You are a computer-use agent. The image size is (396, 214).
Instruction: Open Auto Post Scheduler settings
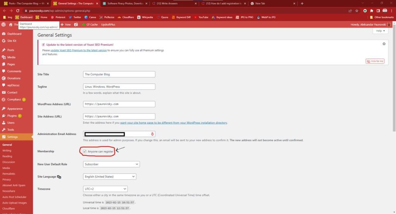14,197
